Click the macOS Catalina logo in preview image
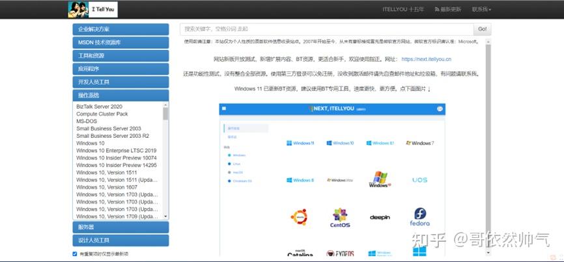The height and width of the screenshot is (262, 564). (300, 253)
